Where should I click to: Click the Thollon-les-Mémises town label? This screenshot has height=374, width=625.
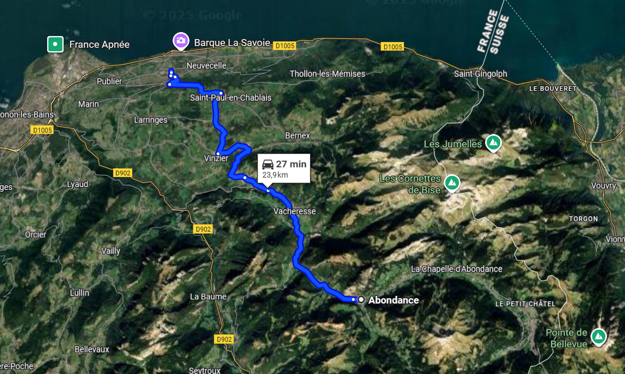point(327,73)
